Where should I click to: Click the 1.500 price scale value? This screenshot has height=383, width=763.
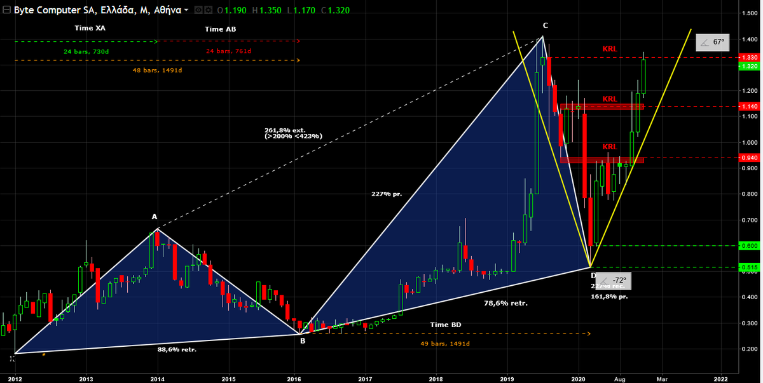coord(749,13)
